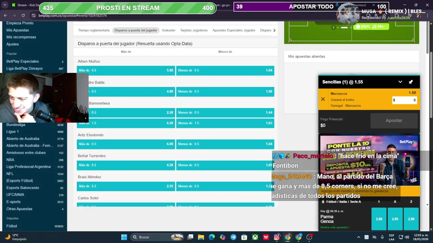Open Ajustes in sidebar
The height and width of the screenshot is (243, 433).
point(13,44)
